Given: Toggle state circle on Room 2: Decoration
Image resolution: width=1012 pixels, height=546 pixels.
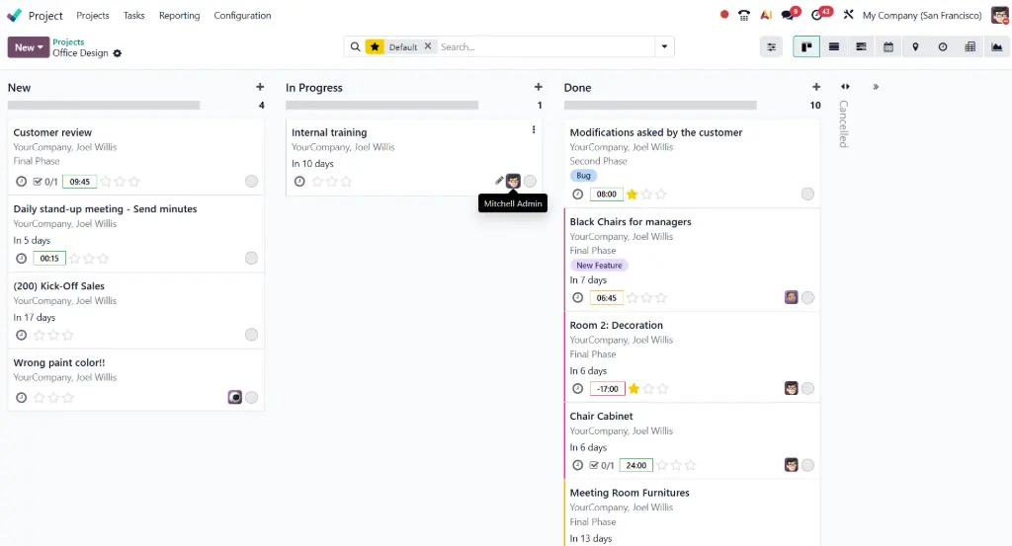Looking at the screenshot, I should pyautogui.click(x=807, y=389).
